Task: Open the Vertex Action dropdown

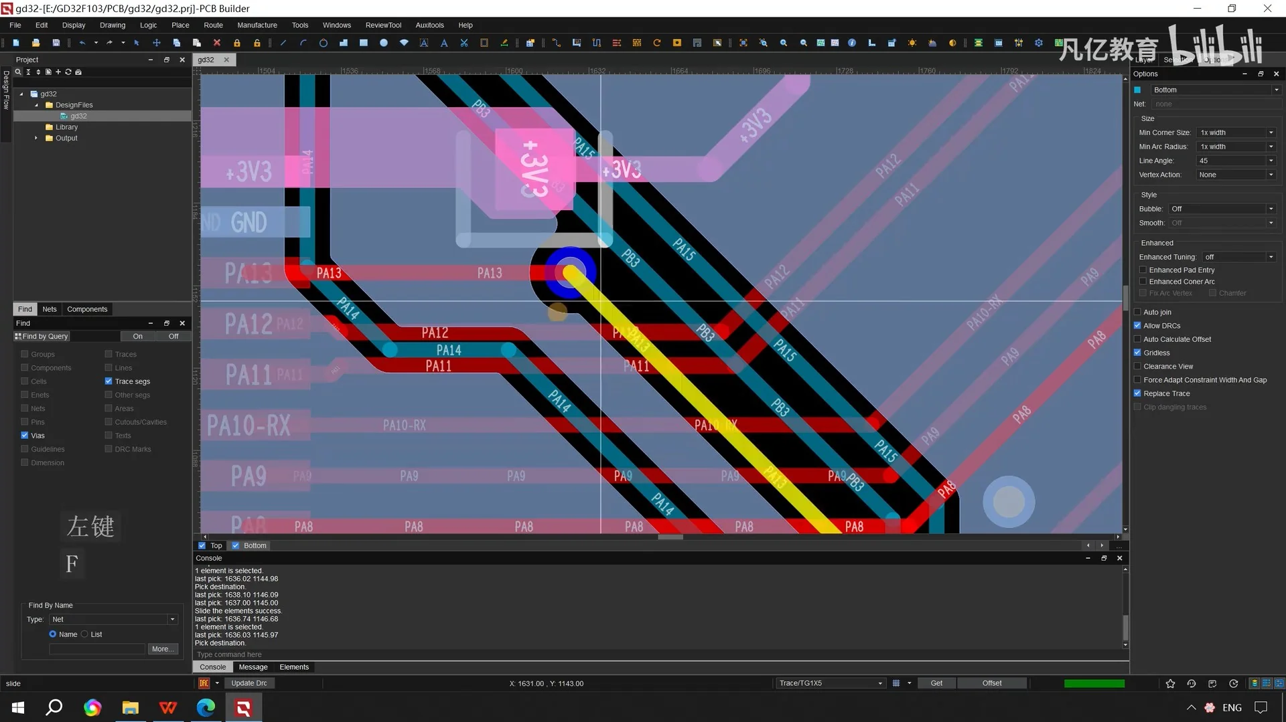Action: [1271, 175]
